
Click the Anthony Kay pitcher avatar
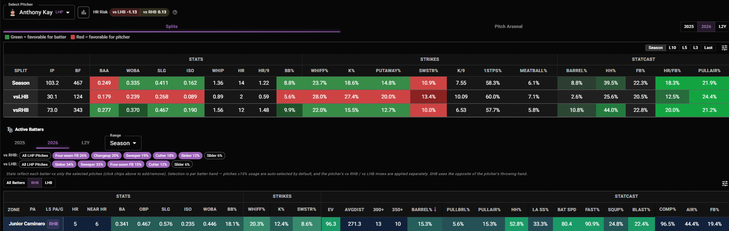[x=13, y=13]
